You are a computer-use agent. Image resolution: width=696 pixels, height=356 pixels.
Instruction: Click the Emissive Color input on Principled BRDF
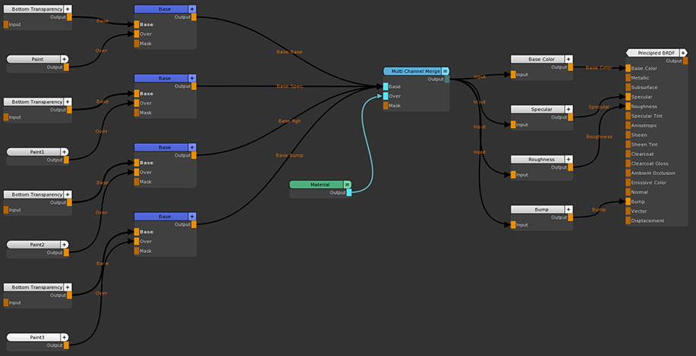[628, 183]
